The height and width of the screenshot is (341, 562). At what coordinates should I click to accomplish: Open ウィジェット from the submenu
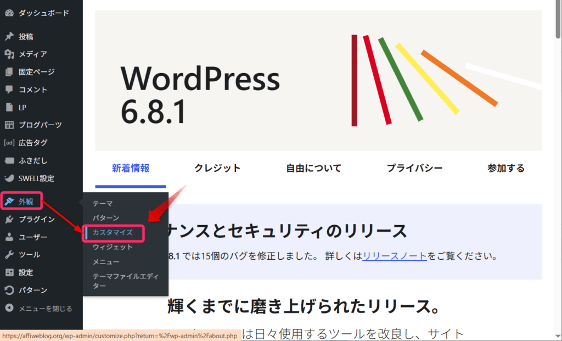click(113, 247)
